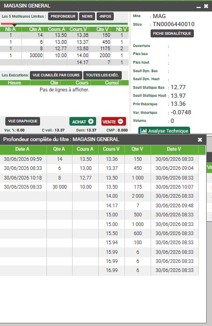Select depth sell price 15.50
This screenshot has width=212, height=326.
(x=112, y=234)
